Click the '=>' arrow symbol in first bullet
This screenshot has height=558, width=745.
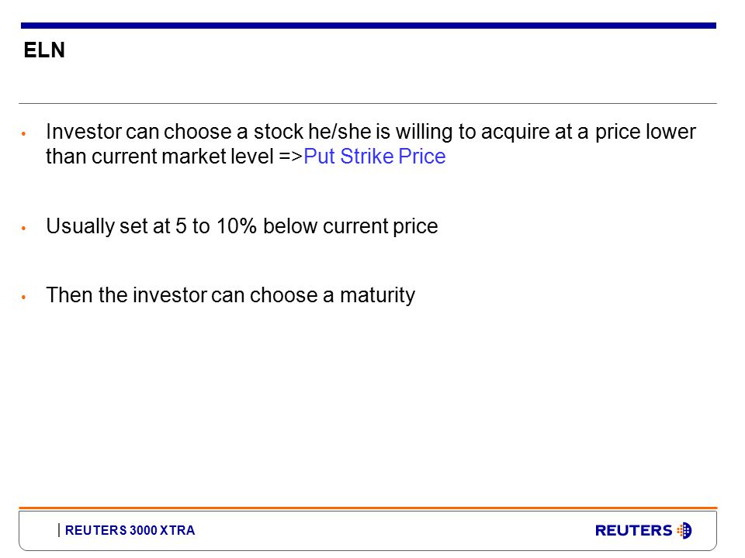pyautogui.click(x=291, y=156)
